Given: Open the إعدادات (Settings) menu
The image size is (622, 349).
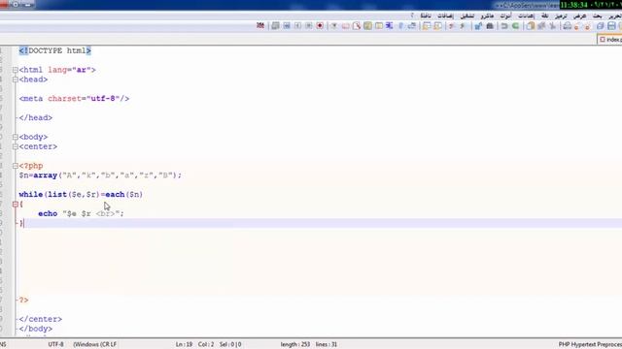Looking at the screenshot, I should (x=527, y=16).
